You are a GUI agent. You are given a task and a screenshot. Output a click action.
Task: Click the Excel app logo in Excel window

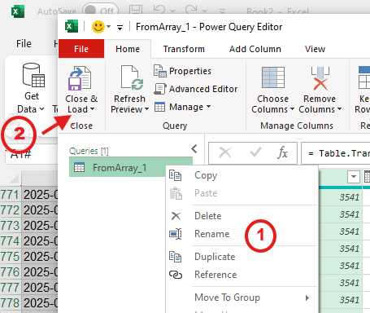click(x=18, y=11)
